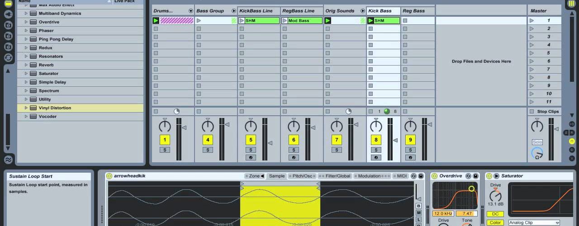The width and height of the screenshot is (579, 226).
Task: Expand the Multiband Dynamics folder
Action: click(x=26, y=14)
